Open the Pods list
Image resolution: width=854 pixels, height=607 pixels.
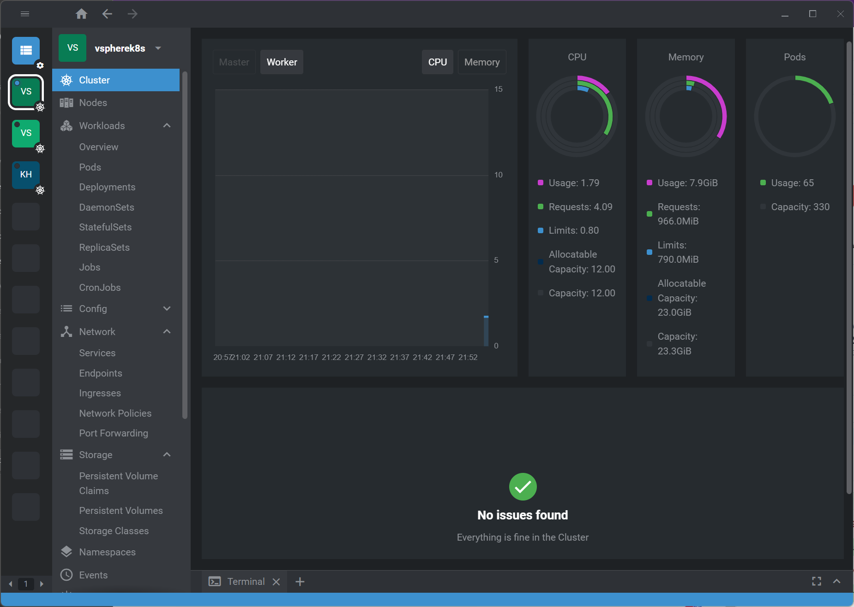(90, 167)
